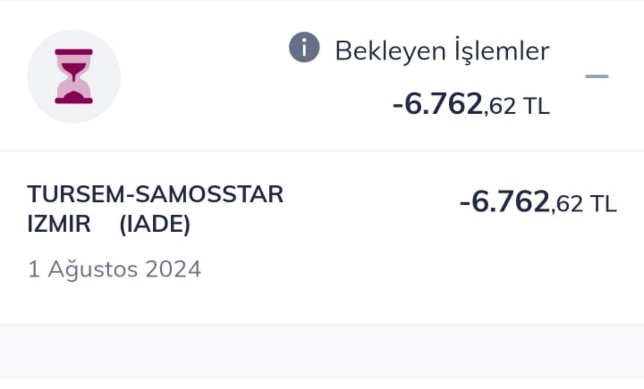Click the date label 1 Ağustos 2024
Screen dimensions: 644x389
pos(114,268)
